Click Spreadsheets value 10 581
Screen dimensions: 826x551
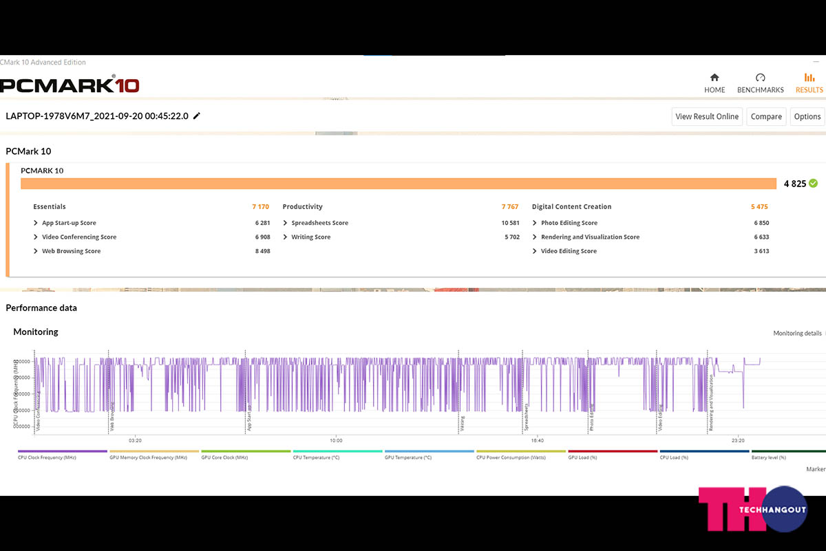[x=510, y=223]
